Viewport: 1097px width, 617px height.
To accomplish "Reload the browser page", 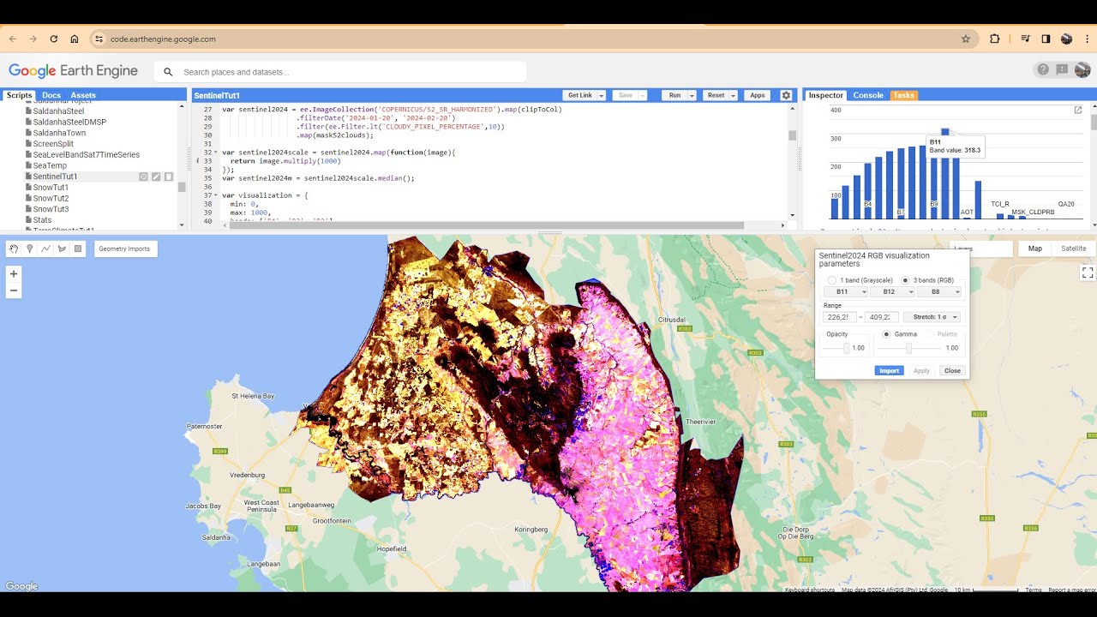I will coord(54,39).
